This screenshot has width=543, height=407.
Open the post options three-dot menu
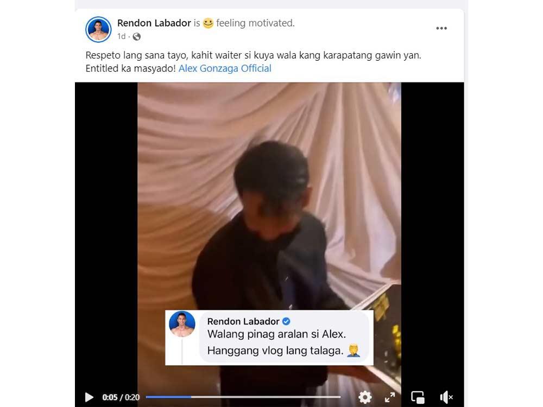(441, 28)
